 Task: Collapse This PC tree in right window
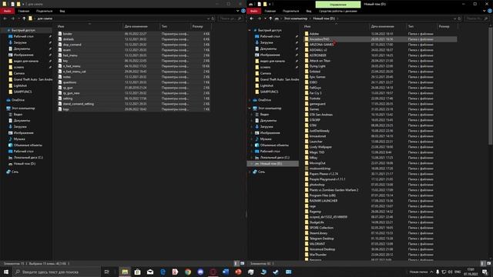tap(250, 108)
